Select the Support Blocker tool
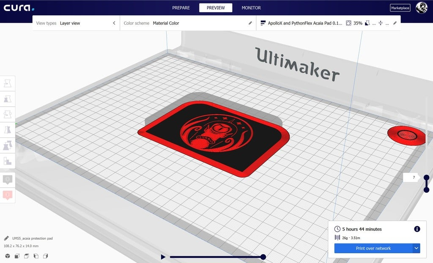This screenshot has width=433, height=263. click(x=8, y=161)
